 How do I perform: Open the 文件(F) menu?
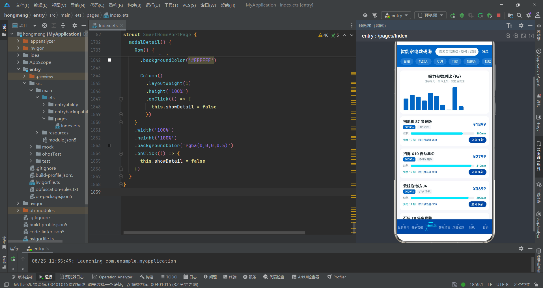pos(22,5)
